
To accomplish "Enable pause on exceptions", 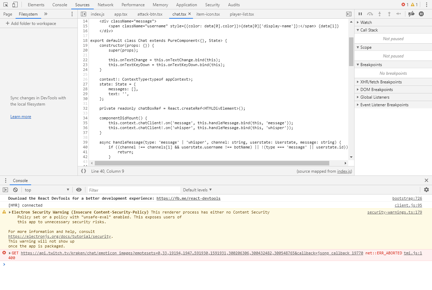I will point(421,13).
